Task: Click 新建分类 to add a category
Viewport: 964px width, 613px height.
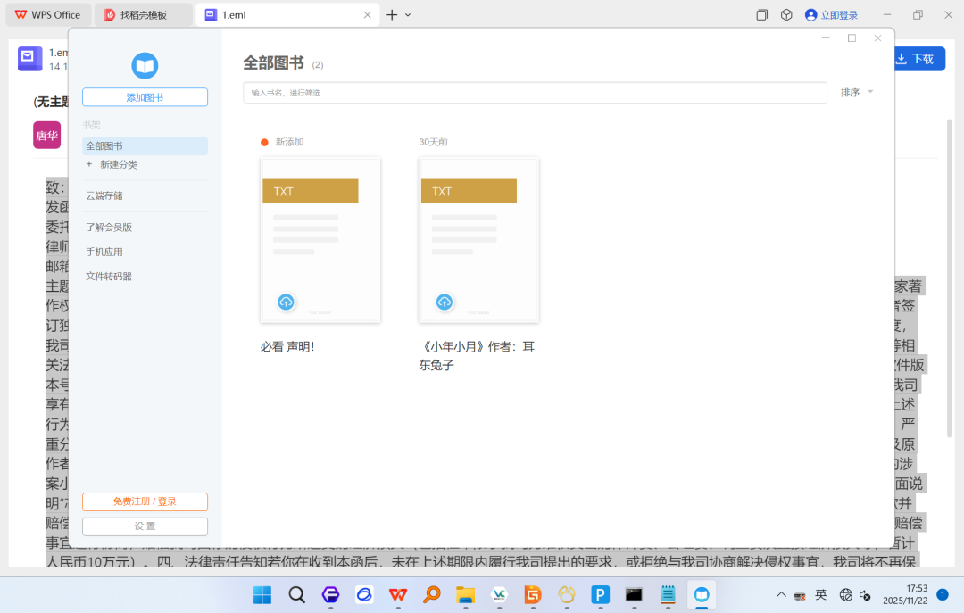Action: [119, 165]
